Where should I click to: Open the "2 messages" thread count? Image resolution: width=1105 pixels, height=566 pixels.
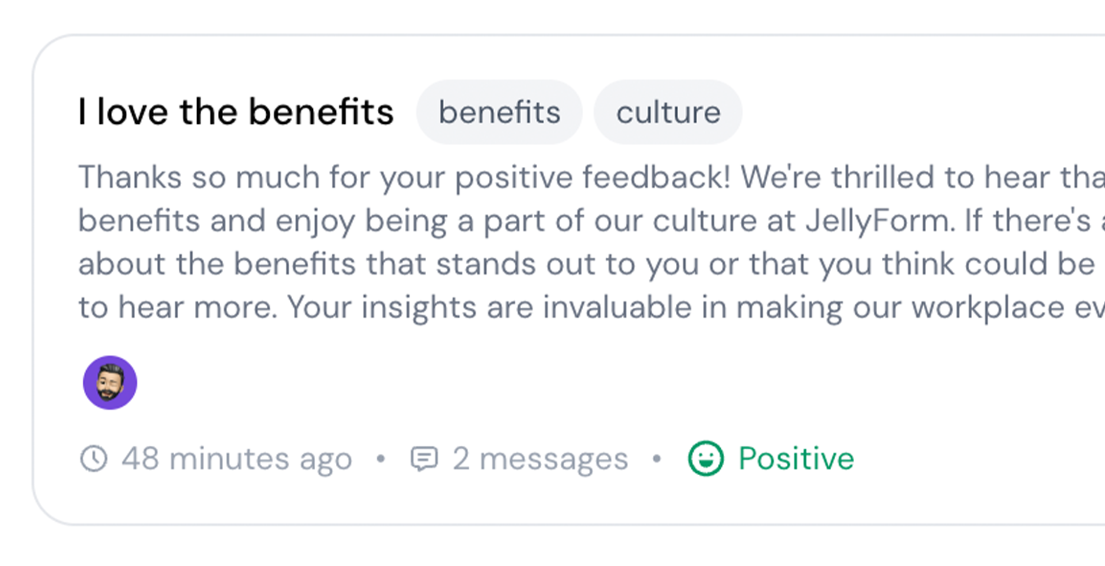pos(540,459)
